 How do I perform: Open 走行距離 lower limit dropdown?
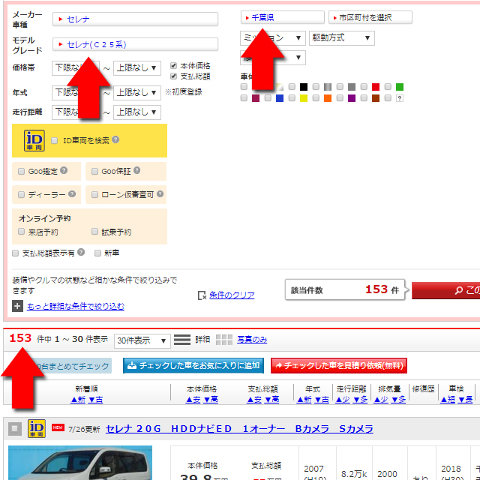pyautogui.click(x=76, y=112)
